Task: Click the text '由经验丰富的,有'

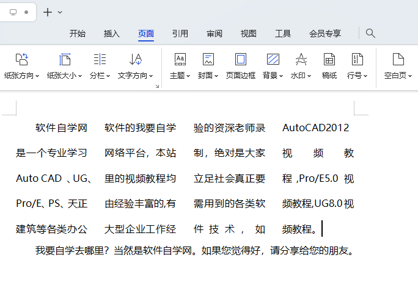Action: tap(140, 204)
